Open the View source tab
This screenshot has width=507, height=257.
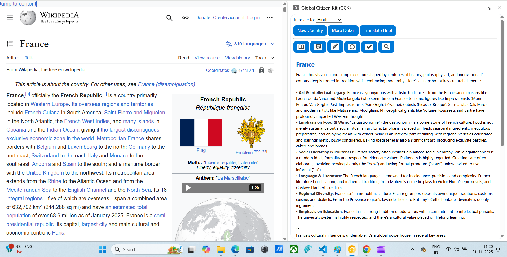pyautogui.click(x=207, y=58)
